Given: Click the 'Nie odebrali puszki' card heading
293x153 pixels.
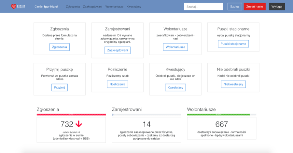Looking at the screenshot, I should 233,69.
